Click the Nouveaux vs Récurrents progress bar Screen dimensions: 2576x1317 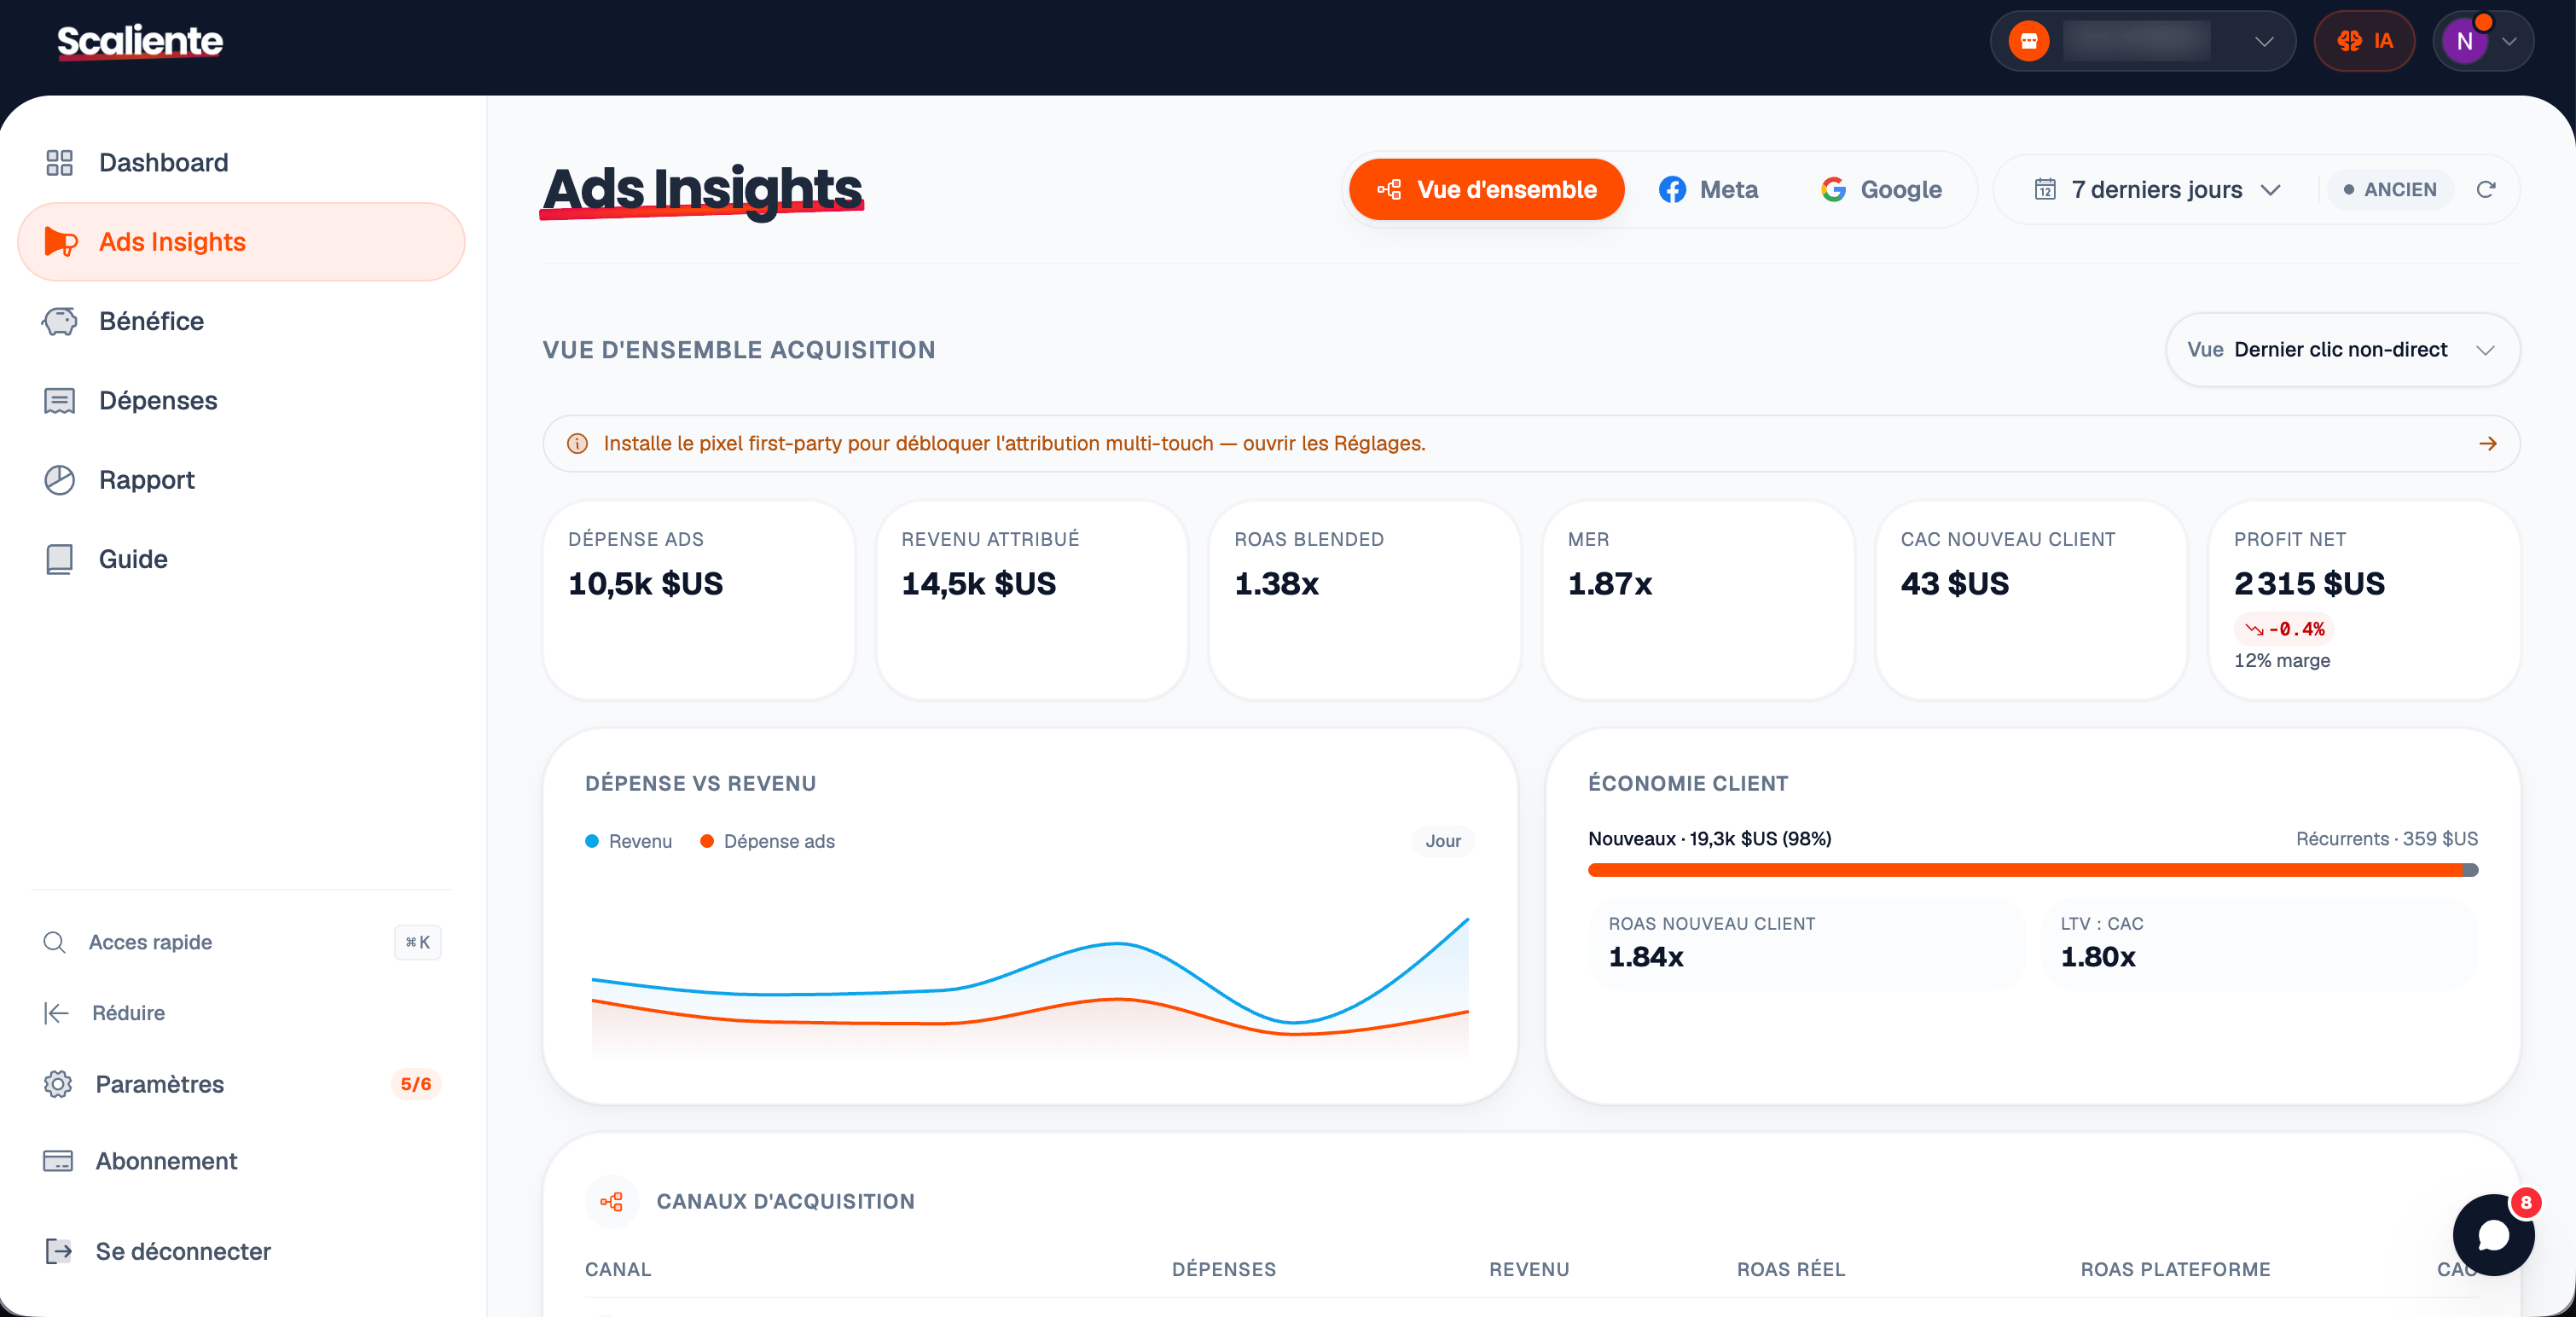2033,870
